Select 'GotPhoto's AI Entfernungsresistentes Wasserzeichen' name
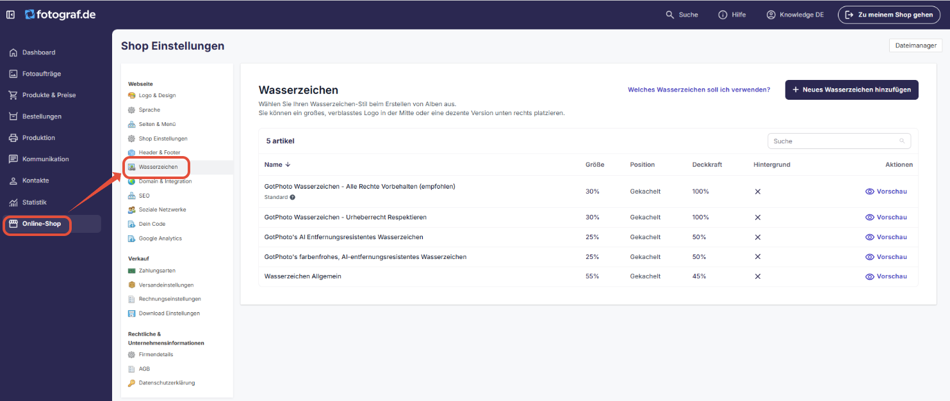The image size is (950, 401). pyautogui.click(x=343, y=237)
